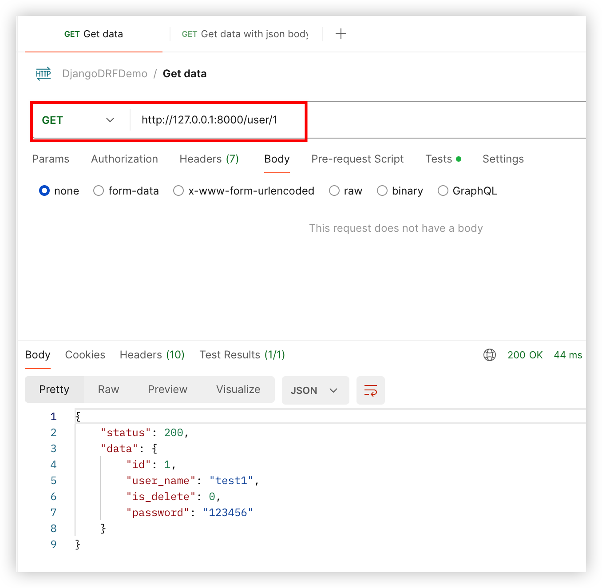Pick the binary body type

[382, 191]
